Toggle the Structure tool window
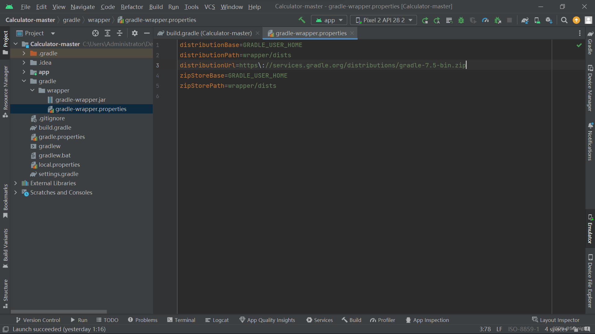The height and width of the screenshot is (334, 595). pos(5,294)
